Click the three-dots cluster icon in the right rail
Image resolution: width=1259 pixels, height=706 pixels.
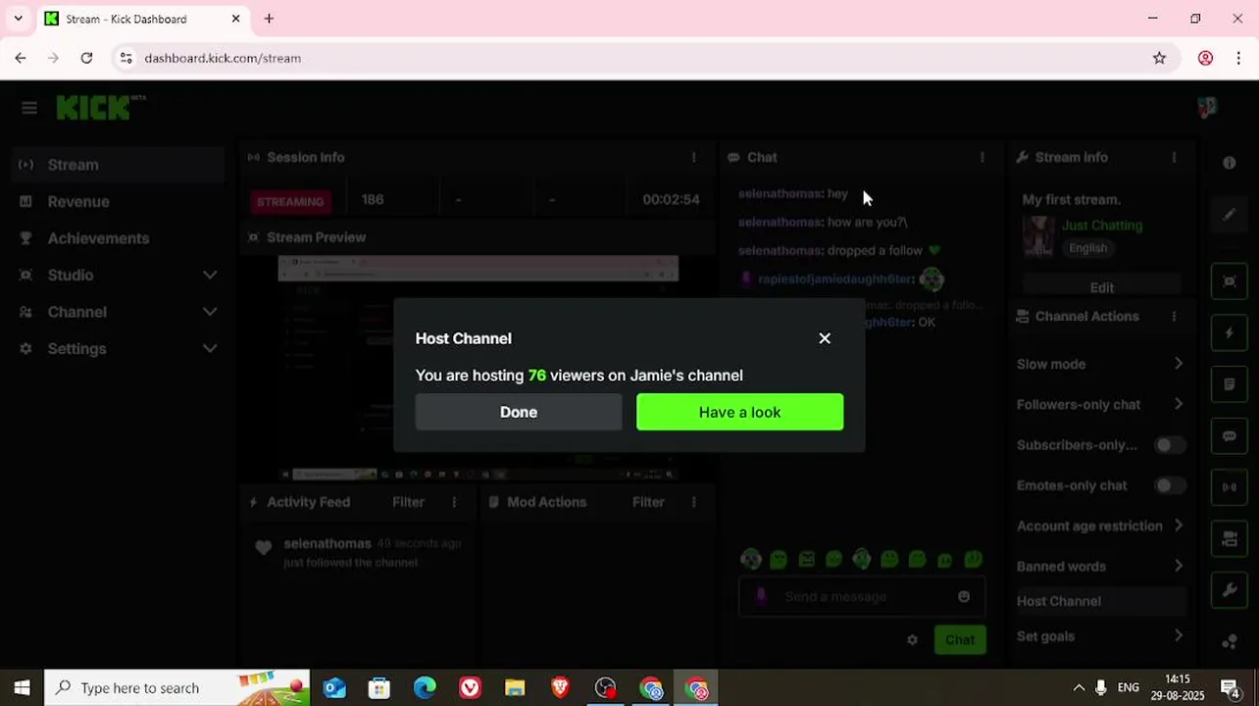pyautogui.click(x=1229, y=642)
